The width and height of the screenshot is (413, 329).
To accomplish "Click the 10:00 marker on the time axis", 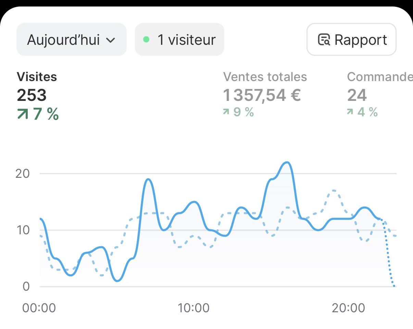I will 194,307.
